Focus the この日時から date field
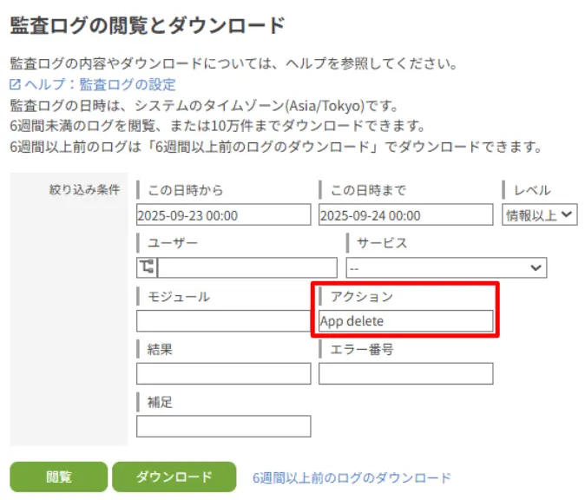The height and width of the screenshot is (500, 585). [223, 215]
